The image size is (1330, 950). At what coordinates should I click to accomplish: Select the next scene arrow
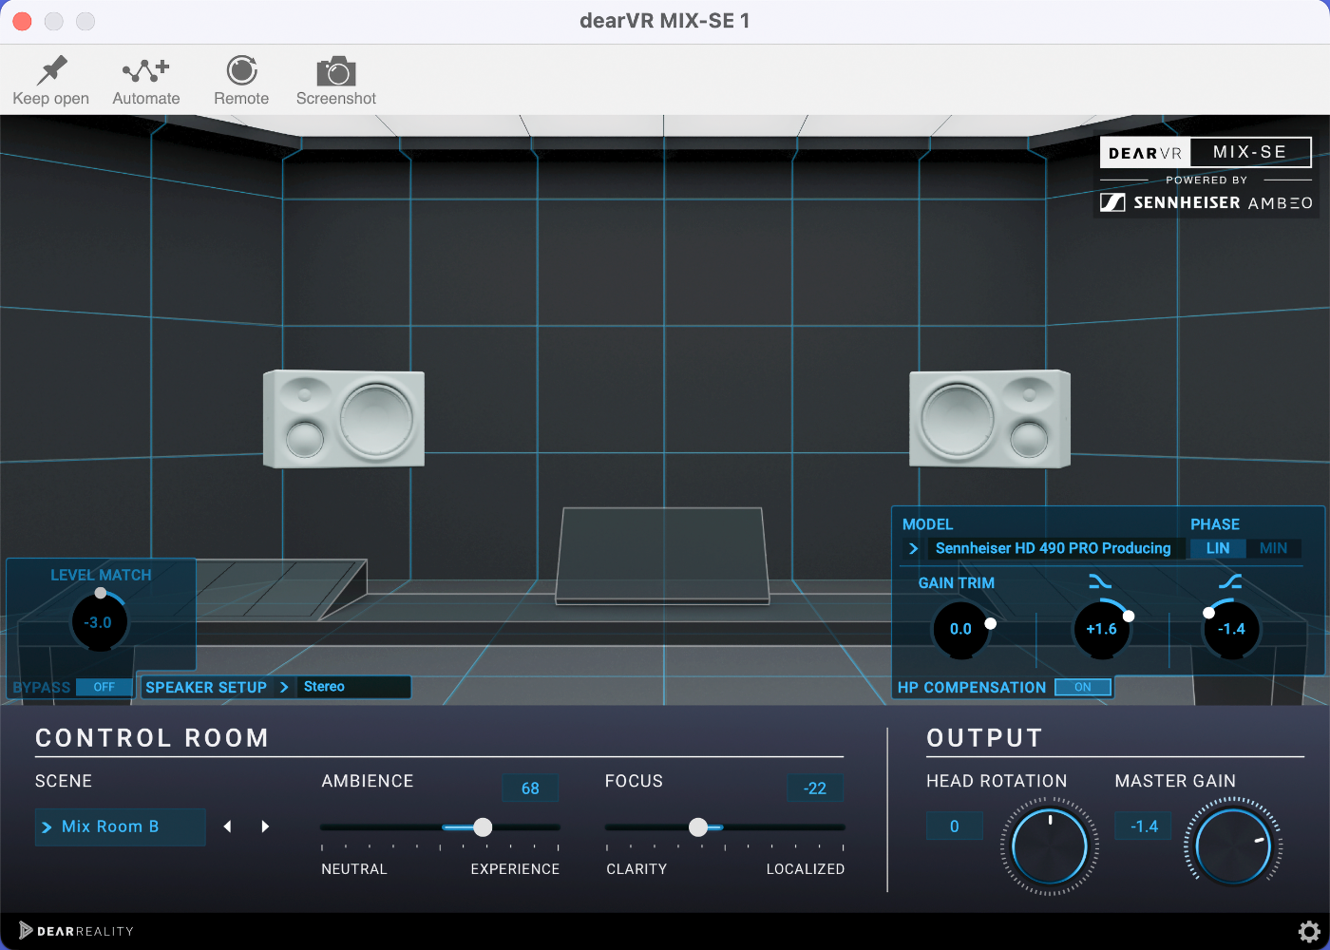tap(265, 826)
